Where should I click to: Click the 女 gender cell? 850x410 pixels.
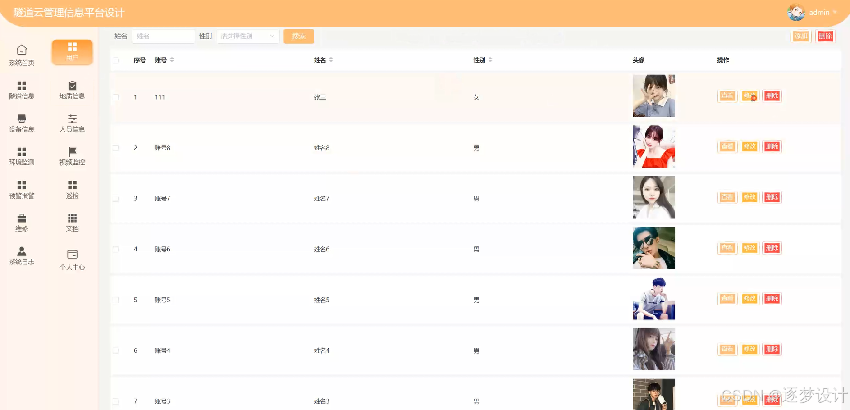pos(476,97)
